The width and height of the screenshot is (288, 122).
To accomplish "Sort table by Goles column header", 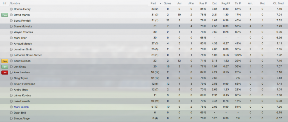I will 167,3.
